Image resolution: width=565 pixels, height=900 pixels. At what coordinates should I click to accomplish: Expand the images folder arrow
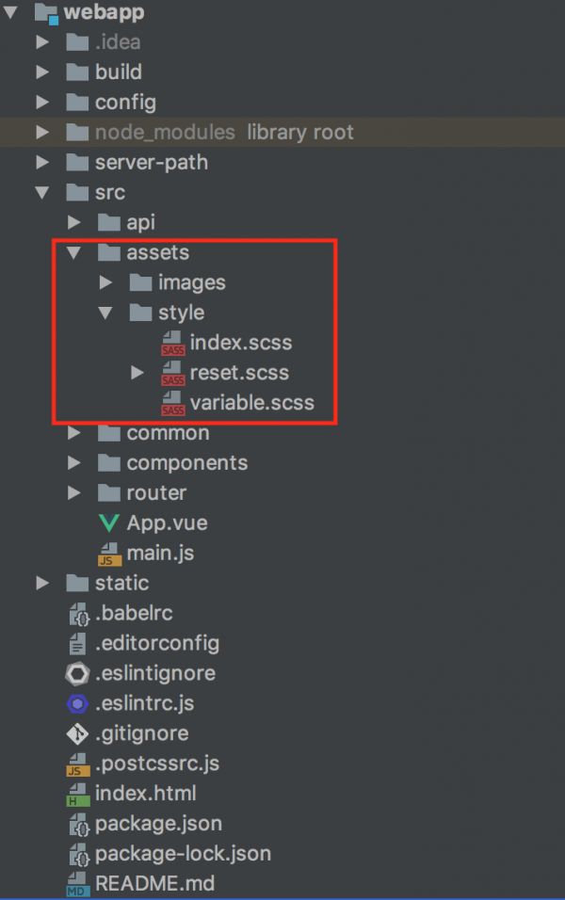coord(106,282)
